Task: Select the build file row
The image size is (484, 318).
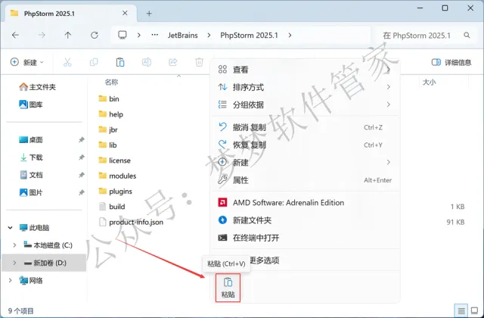Action: [112, 207]
